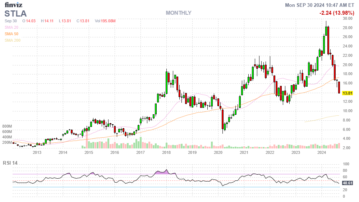The width and height of the screenshot is (359, 202).
Task: Click the H 14.11 high price readout
Action: click(47, 21)
